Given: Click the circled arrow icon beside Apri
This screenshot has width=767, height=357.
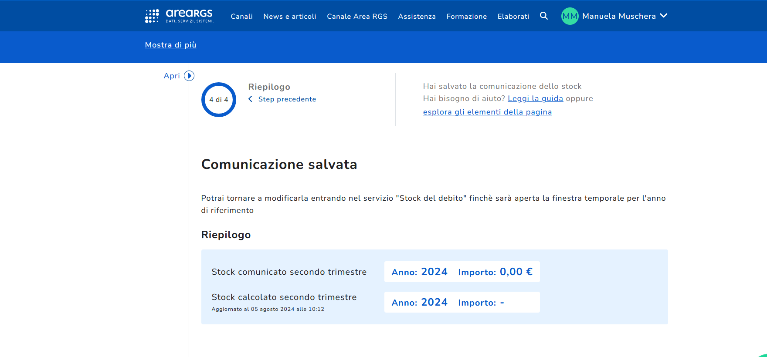Looking at the screenshot, I should coord(189,76).
